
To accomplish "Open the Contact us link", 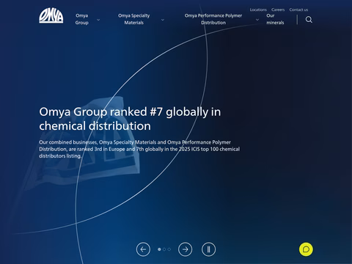I will pos(298,10).
